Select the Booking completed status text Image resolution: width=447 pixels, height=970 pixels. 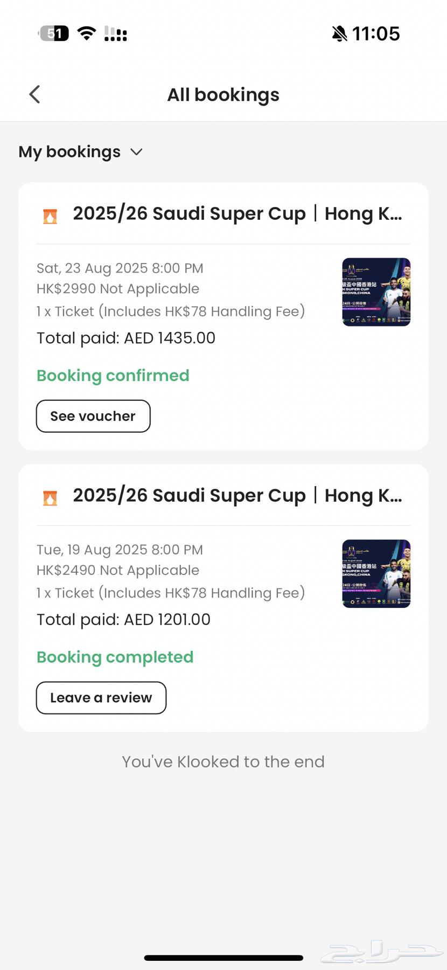point(115,657)
